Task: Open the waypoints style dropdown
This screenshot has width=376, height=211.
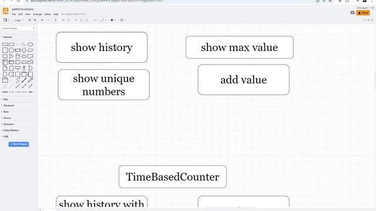Action: pyautogui.click(x=103, y=20)
